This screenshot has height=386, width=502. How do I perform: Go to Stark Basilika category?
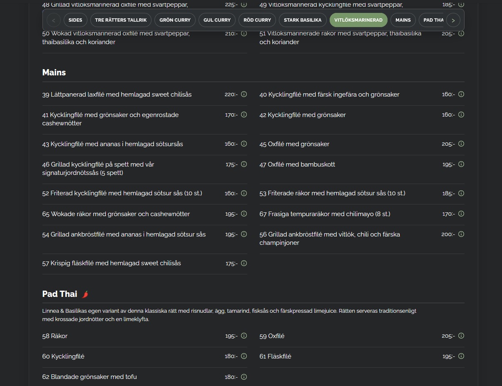coord(303,20)
